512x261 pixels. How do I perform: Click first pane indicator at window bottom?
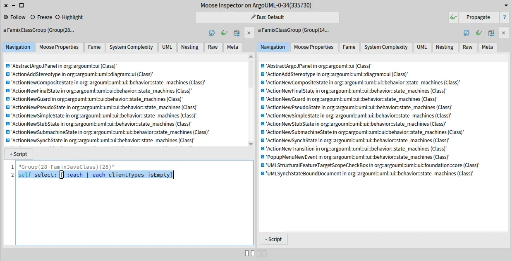(x=247, y=253)
